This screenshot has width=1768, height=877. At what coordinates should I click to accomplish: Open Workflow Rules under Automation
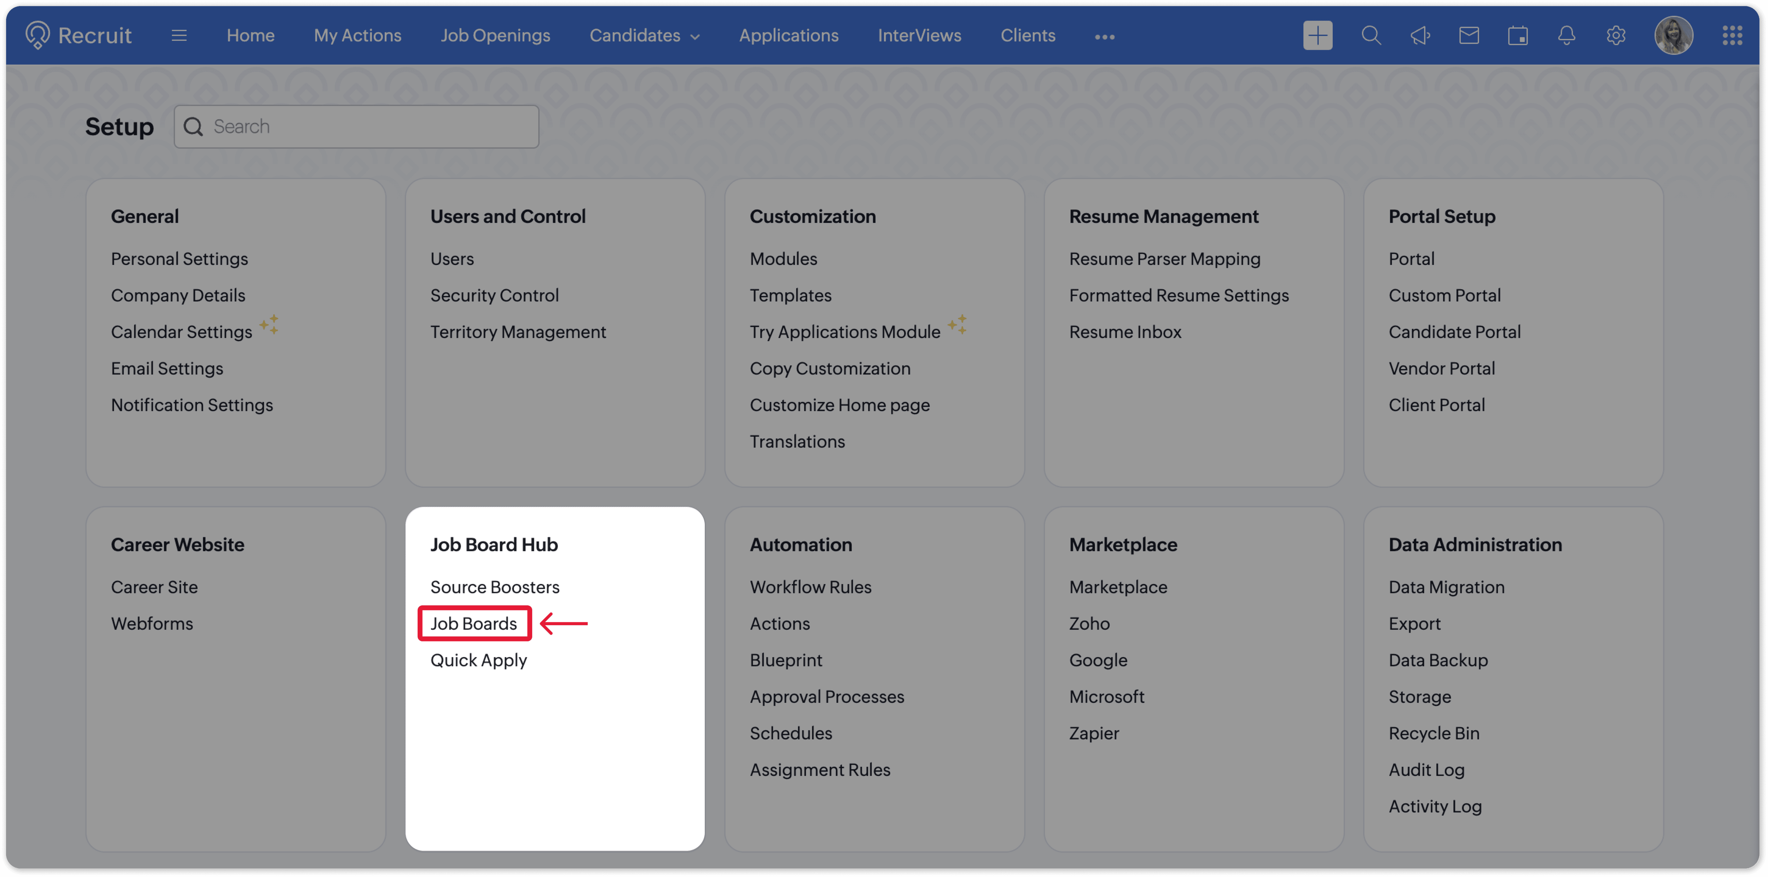pos(810,587)
